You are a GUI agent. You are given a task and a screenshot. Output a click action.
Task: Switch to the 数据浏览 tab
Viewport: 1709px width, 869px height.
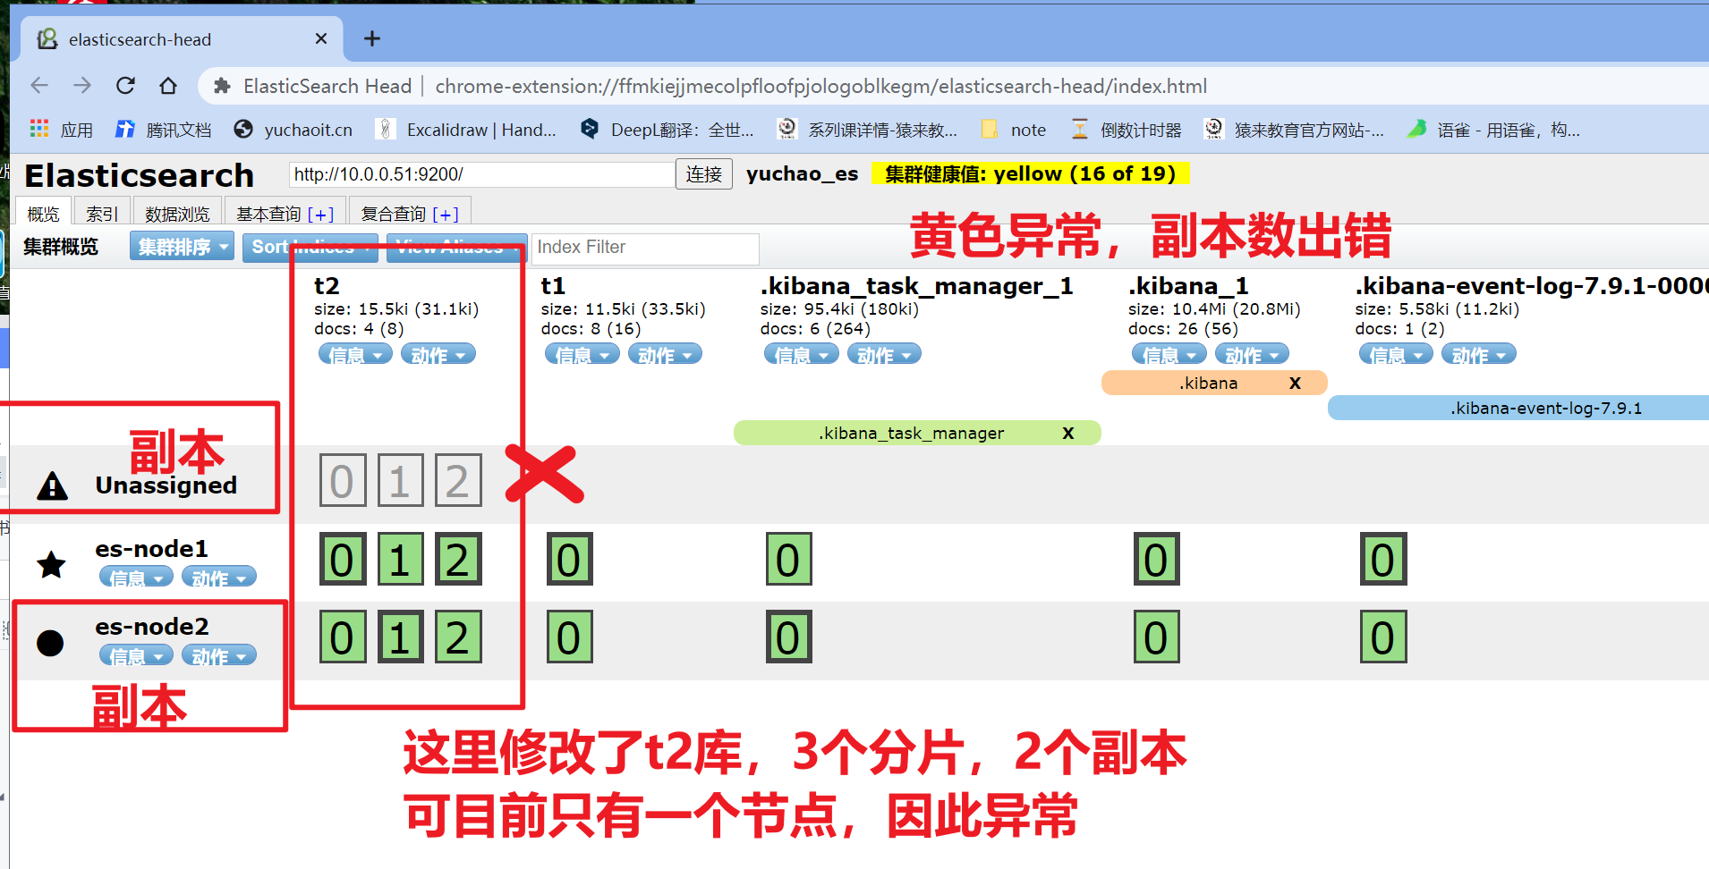[x=177, y=214]
